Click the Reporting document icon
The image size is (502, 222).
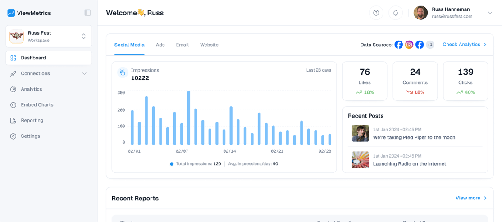coord(13,121)
